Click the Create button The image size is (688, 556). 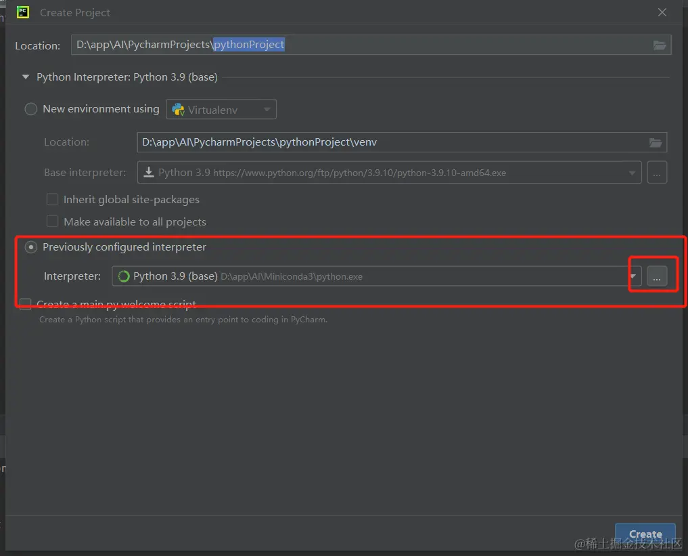pyautogui.click(x=645, y=534)
